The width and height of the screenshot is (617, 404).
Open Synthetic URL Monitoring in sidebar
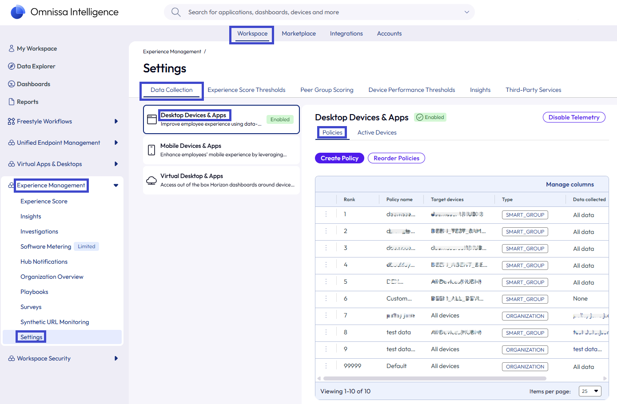(x=55, y=322)
